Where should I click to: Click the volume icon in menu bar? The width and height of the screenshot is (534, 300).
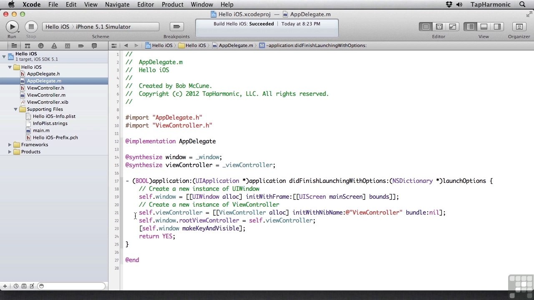(459, 5)
